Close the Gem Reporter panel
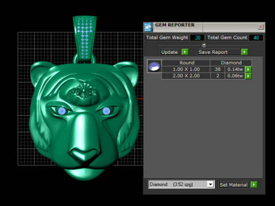The width and height of the screenshot is (275, 206). [x=261, y=27]
